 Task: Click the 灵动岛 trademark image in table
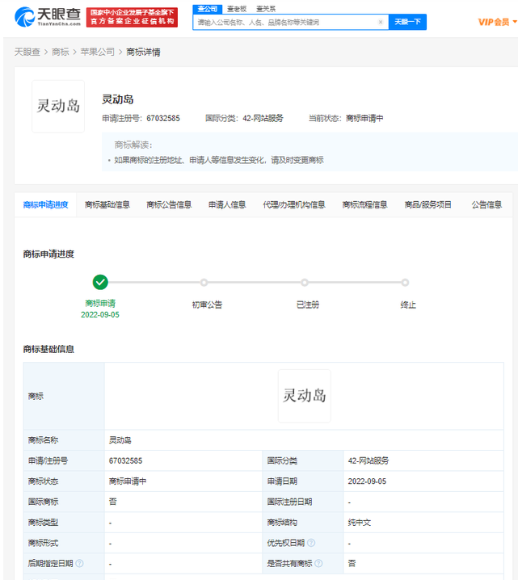click(305, 396)
